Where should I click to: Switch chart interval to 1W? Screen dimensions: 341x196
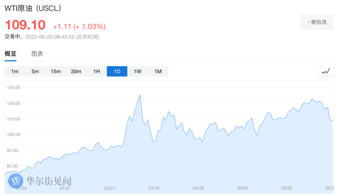138,71
